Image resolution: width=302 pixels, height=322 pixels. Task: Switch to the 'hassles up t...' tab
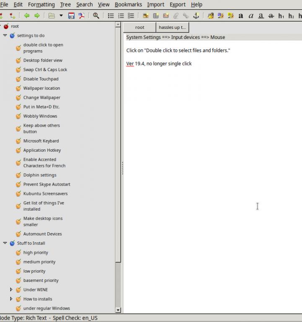pos(172,27)
